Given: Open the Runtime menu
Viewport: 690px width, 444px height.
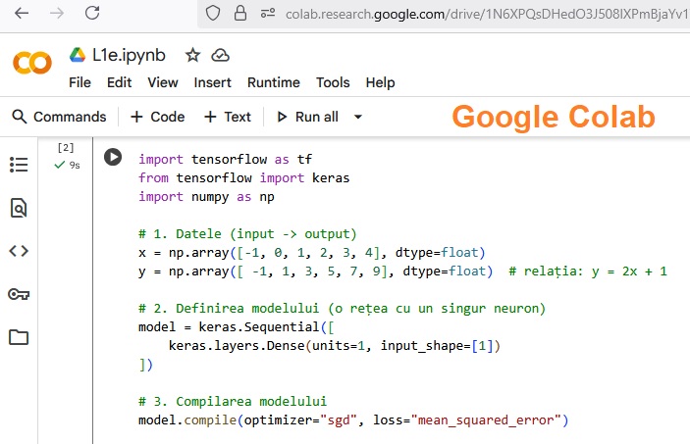Looking at the screenshot, I should coord(273,82).
